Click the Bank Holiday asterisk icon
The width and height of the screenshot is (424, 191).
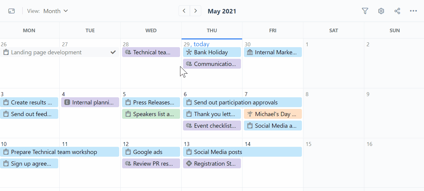tap(189, 52)
